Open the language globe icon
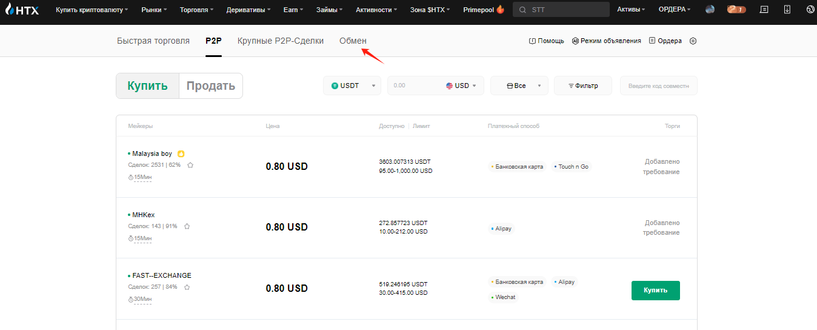Viewport: 817px width, 330px height. pyautogui.click(x=810, y=10)
